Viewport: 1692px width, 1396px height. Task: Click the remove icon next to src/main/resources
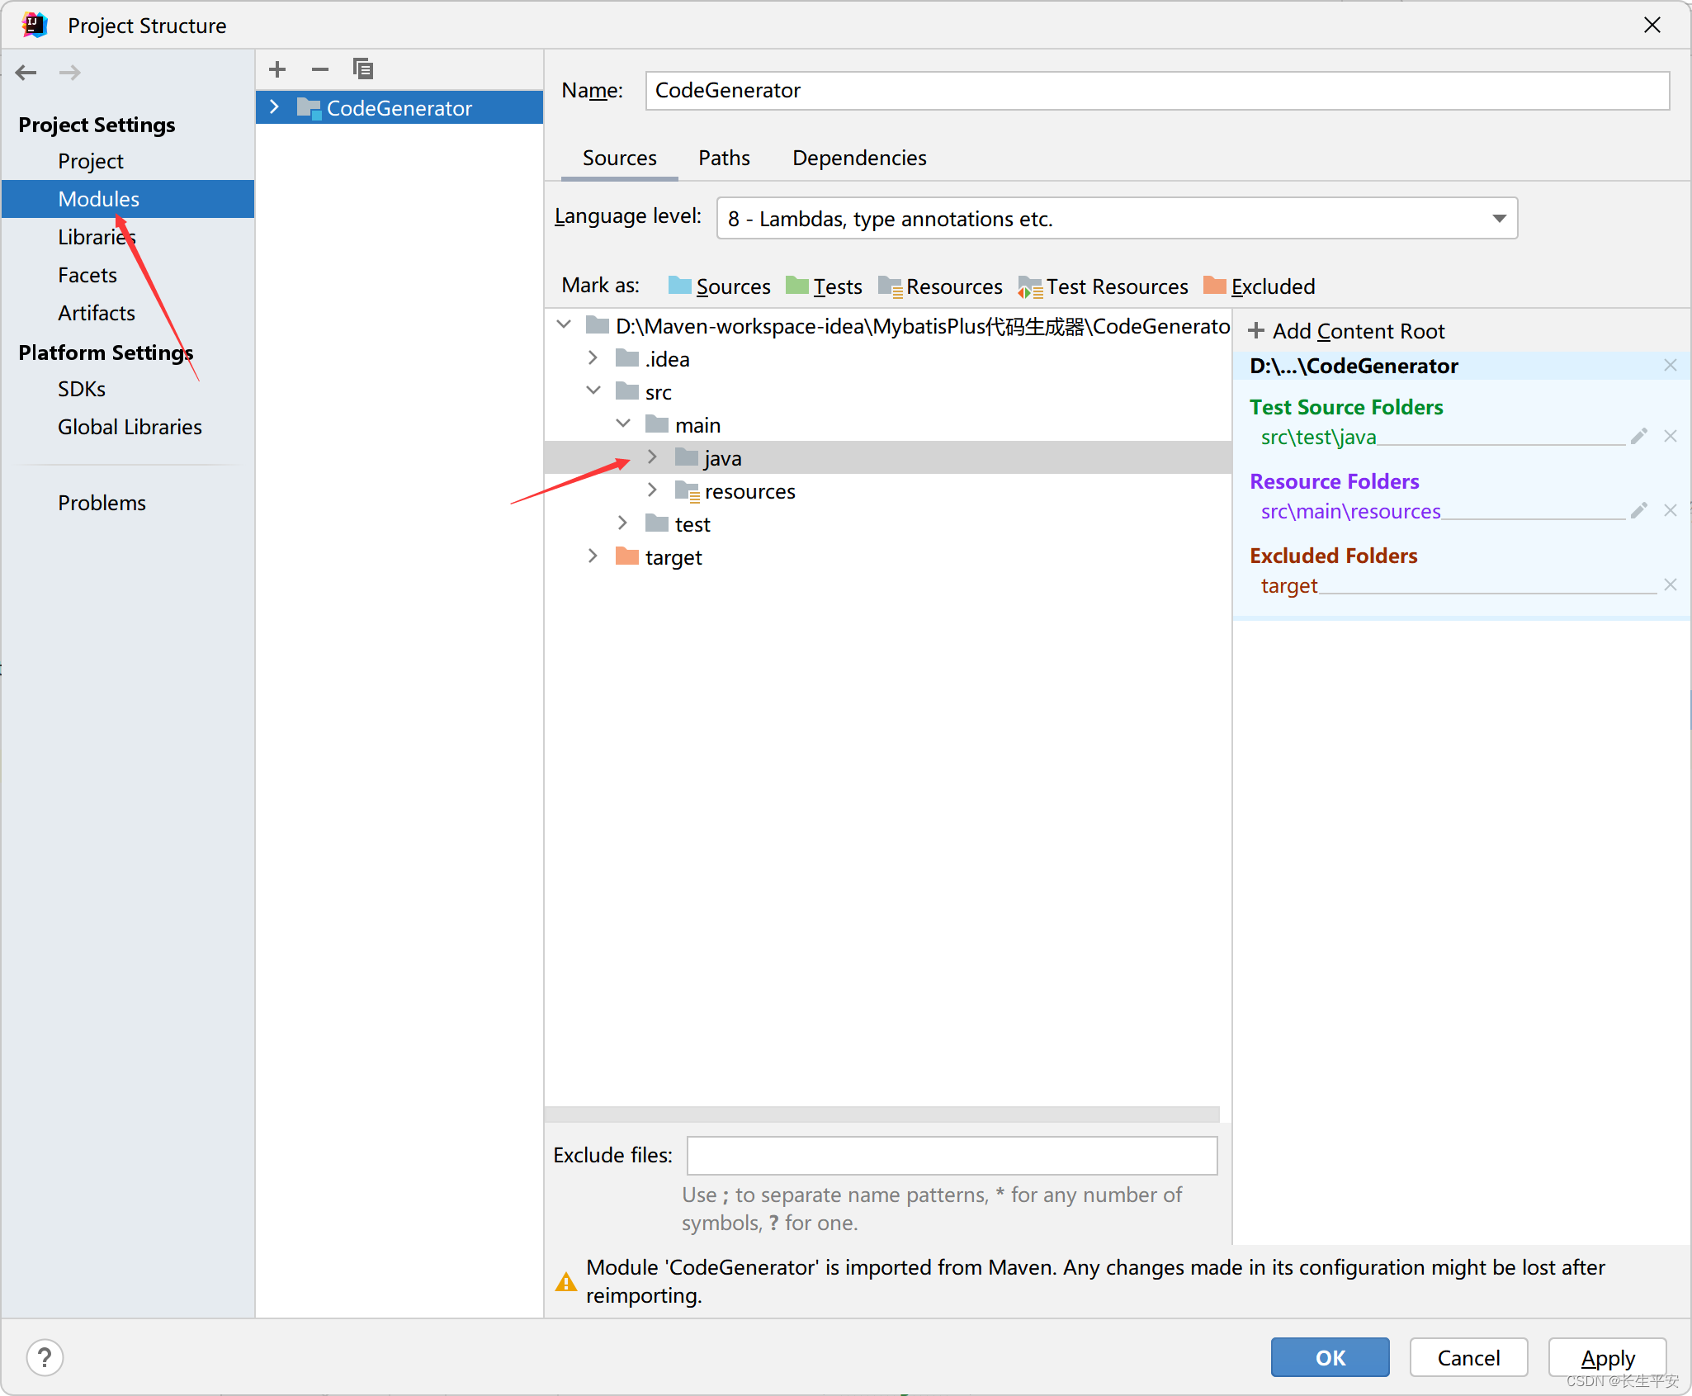(1670, 509)
